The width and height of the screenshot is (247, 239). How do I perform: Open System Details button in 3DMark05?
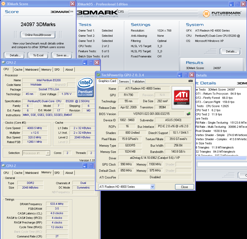(231, 51)
